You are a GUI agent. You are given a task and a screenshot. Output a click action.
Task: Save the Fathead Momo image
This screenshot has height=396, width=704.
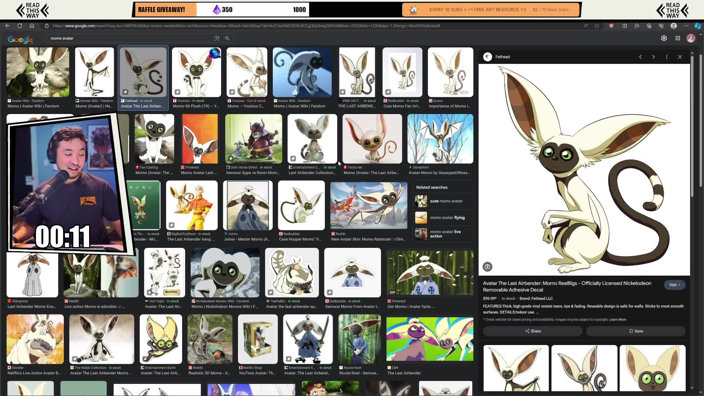tap(636, 331)
